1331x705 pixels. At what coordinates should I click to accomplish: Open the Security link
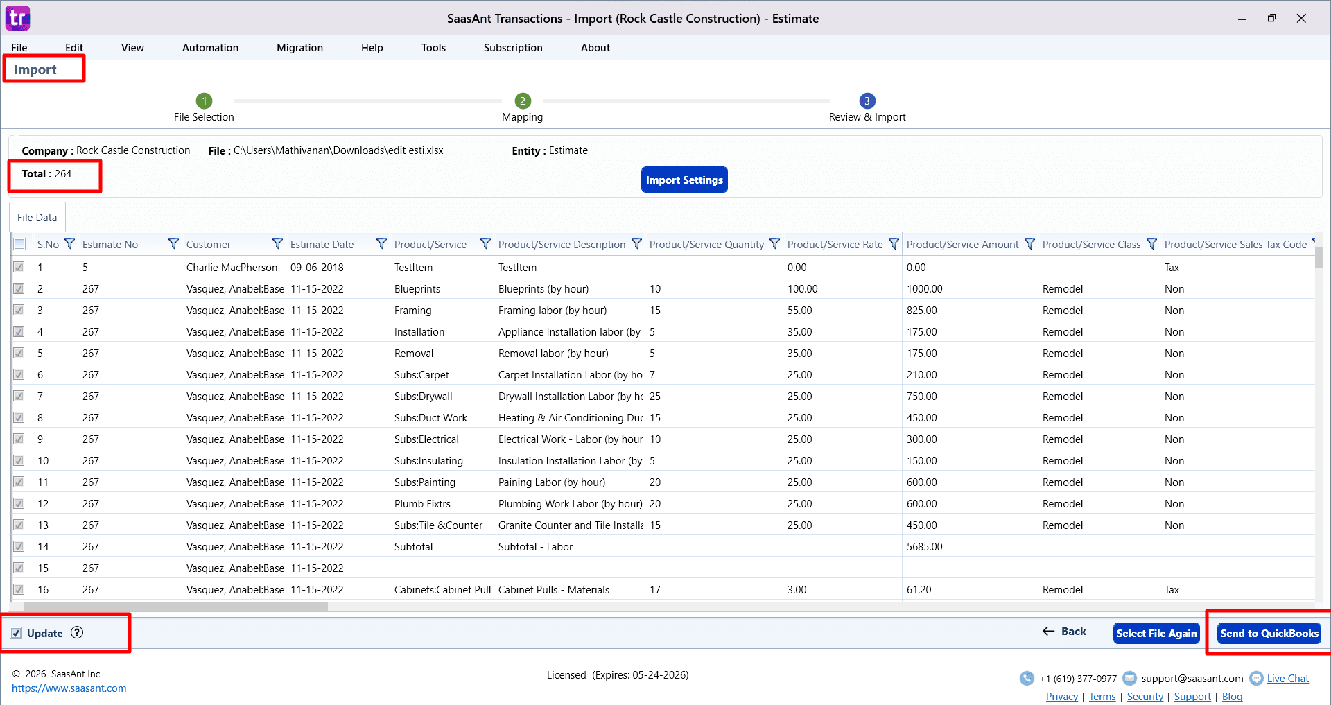click(1145, 697)
